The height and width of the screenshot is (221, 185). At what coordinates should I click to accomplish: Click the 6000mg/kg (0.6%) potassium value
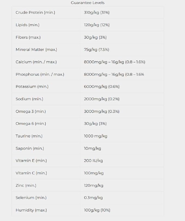pos(102,87)
